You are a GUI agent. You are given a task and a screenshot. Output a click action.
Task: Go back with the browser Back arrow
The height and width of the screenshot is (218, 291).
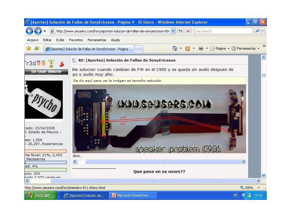[29, 31]
